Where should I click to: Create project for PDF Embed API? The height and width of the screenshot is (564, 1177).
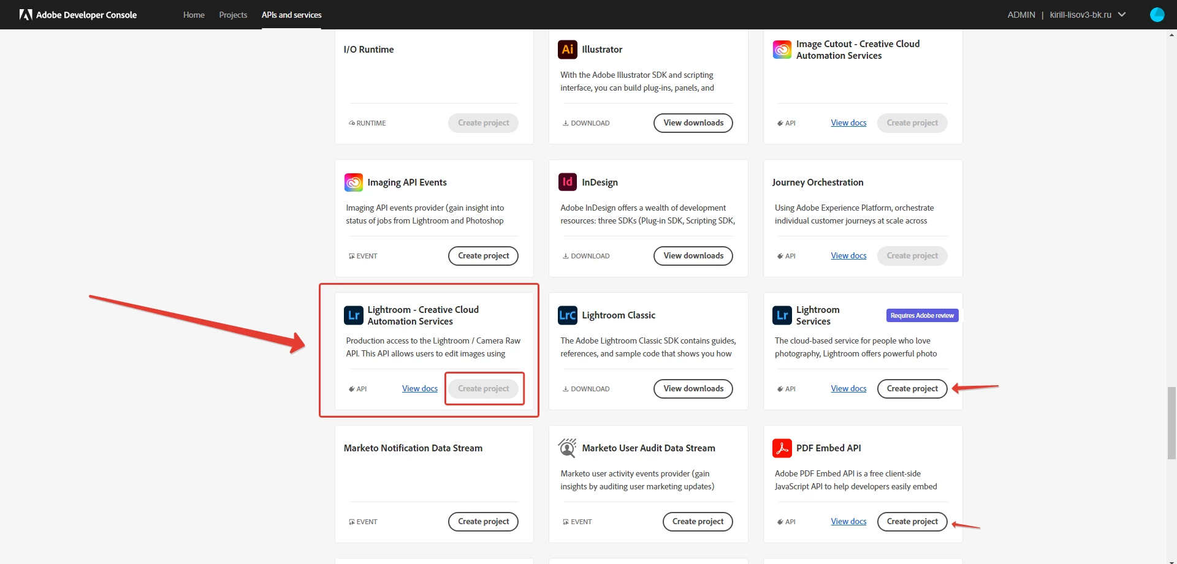point(912,522)
